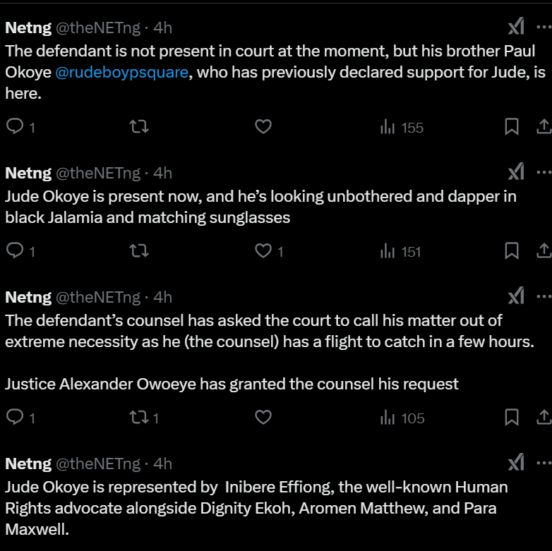Like the tweet mentioning @rudeboypsquare
This screenshot has height=551, width=552.
tap(263, 127)
